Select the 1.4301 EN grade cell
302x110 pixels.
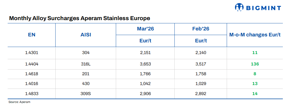pos(32,52)
